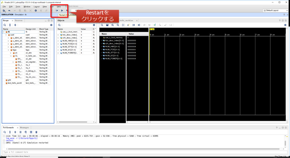Zoom in on the waveform

coord(112,25)
